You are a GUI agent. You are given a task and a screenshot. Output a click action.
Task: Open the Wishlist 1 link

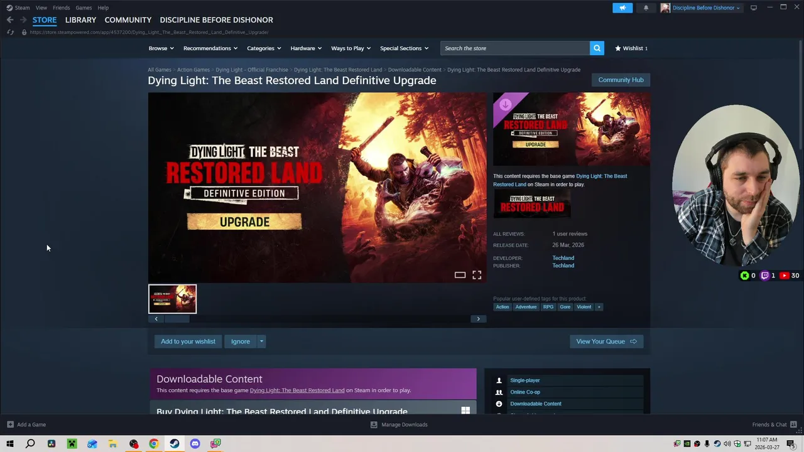point(631,48)
